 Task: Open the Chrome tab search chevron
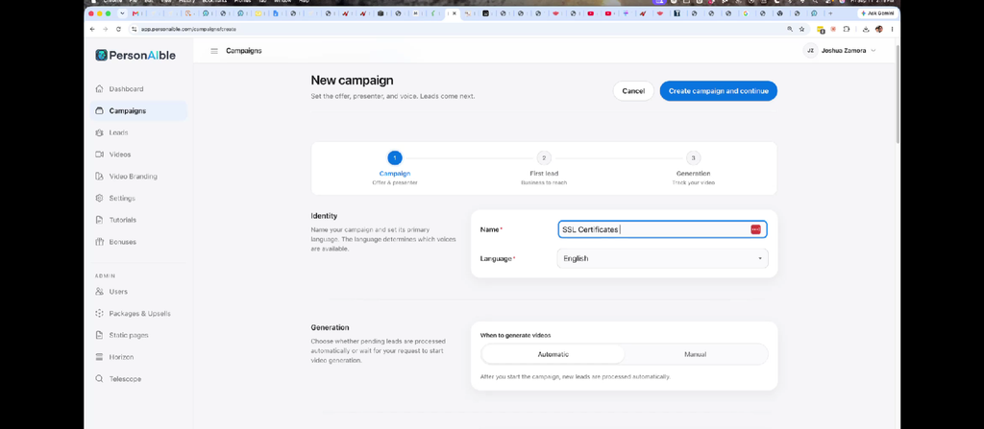[122, 13]
